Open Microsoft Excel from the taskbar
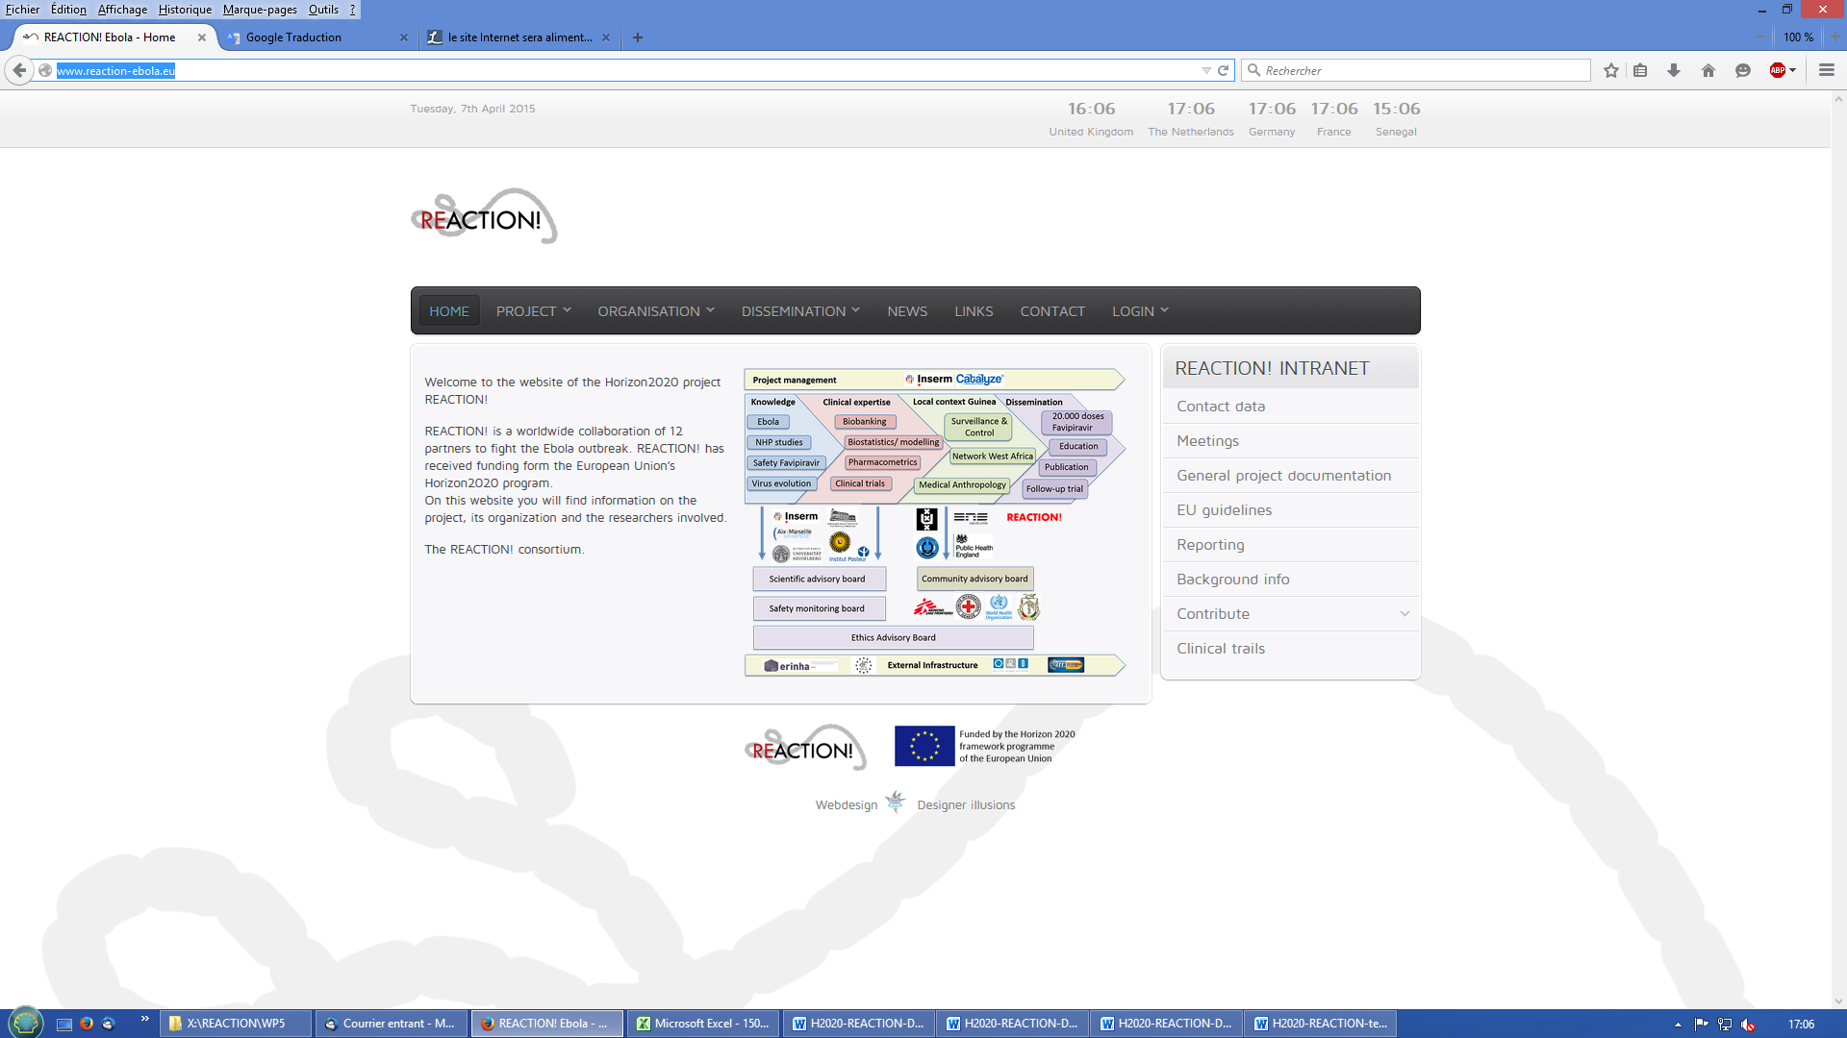 tap(702, 1024)
